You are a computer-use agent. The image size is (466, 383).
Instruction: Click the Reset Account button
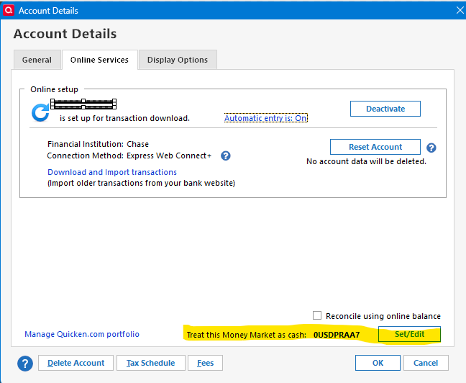click(375, 147)
